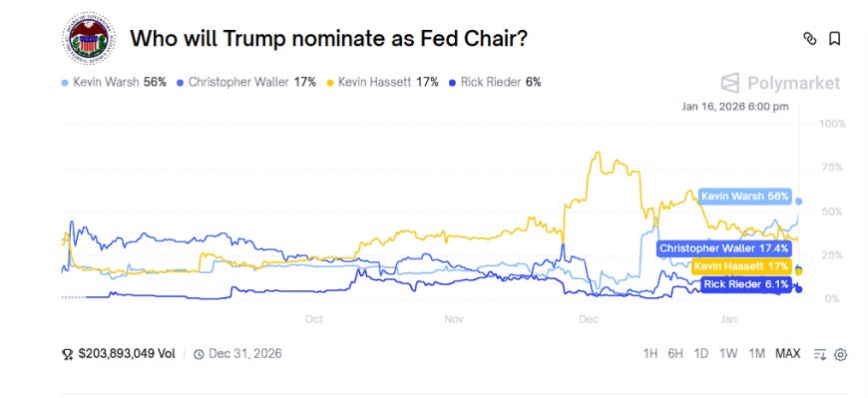Switch chart to 1W range
This screenshot has height=398, width=868.
point(728,354)
